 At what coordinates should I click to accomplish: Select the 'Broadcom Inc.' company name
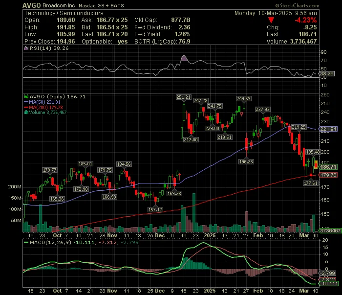tap(59, 6)
